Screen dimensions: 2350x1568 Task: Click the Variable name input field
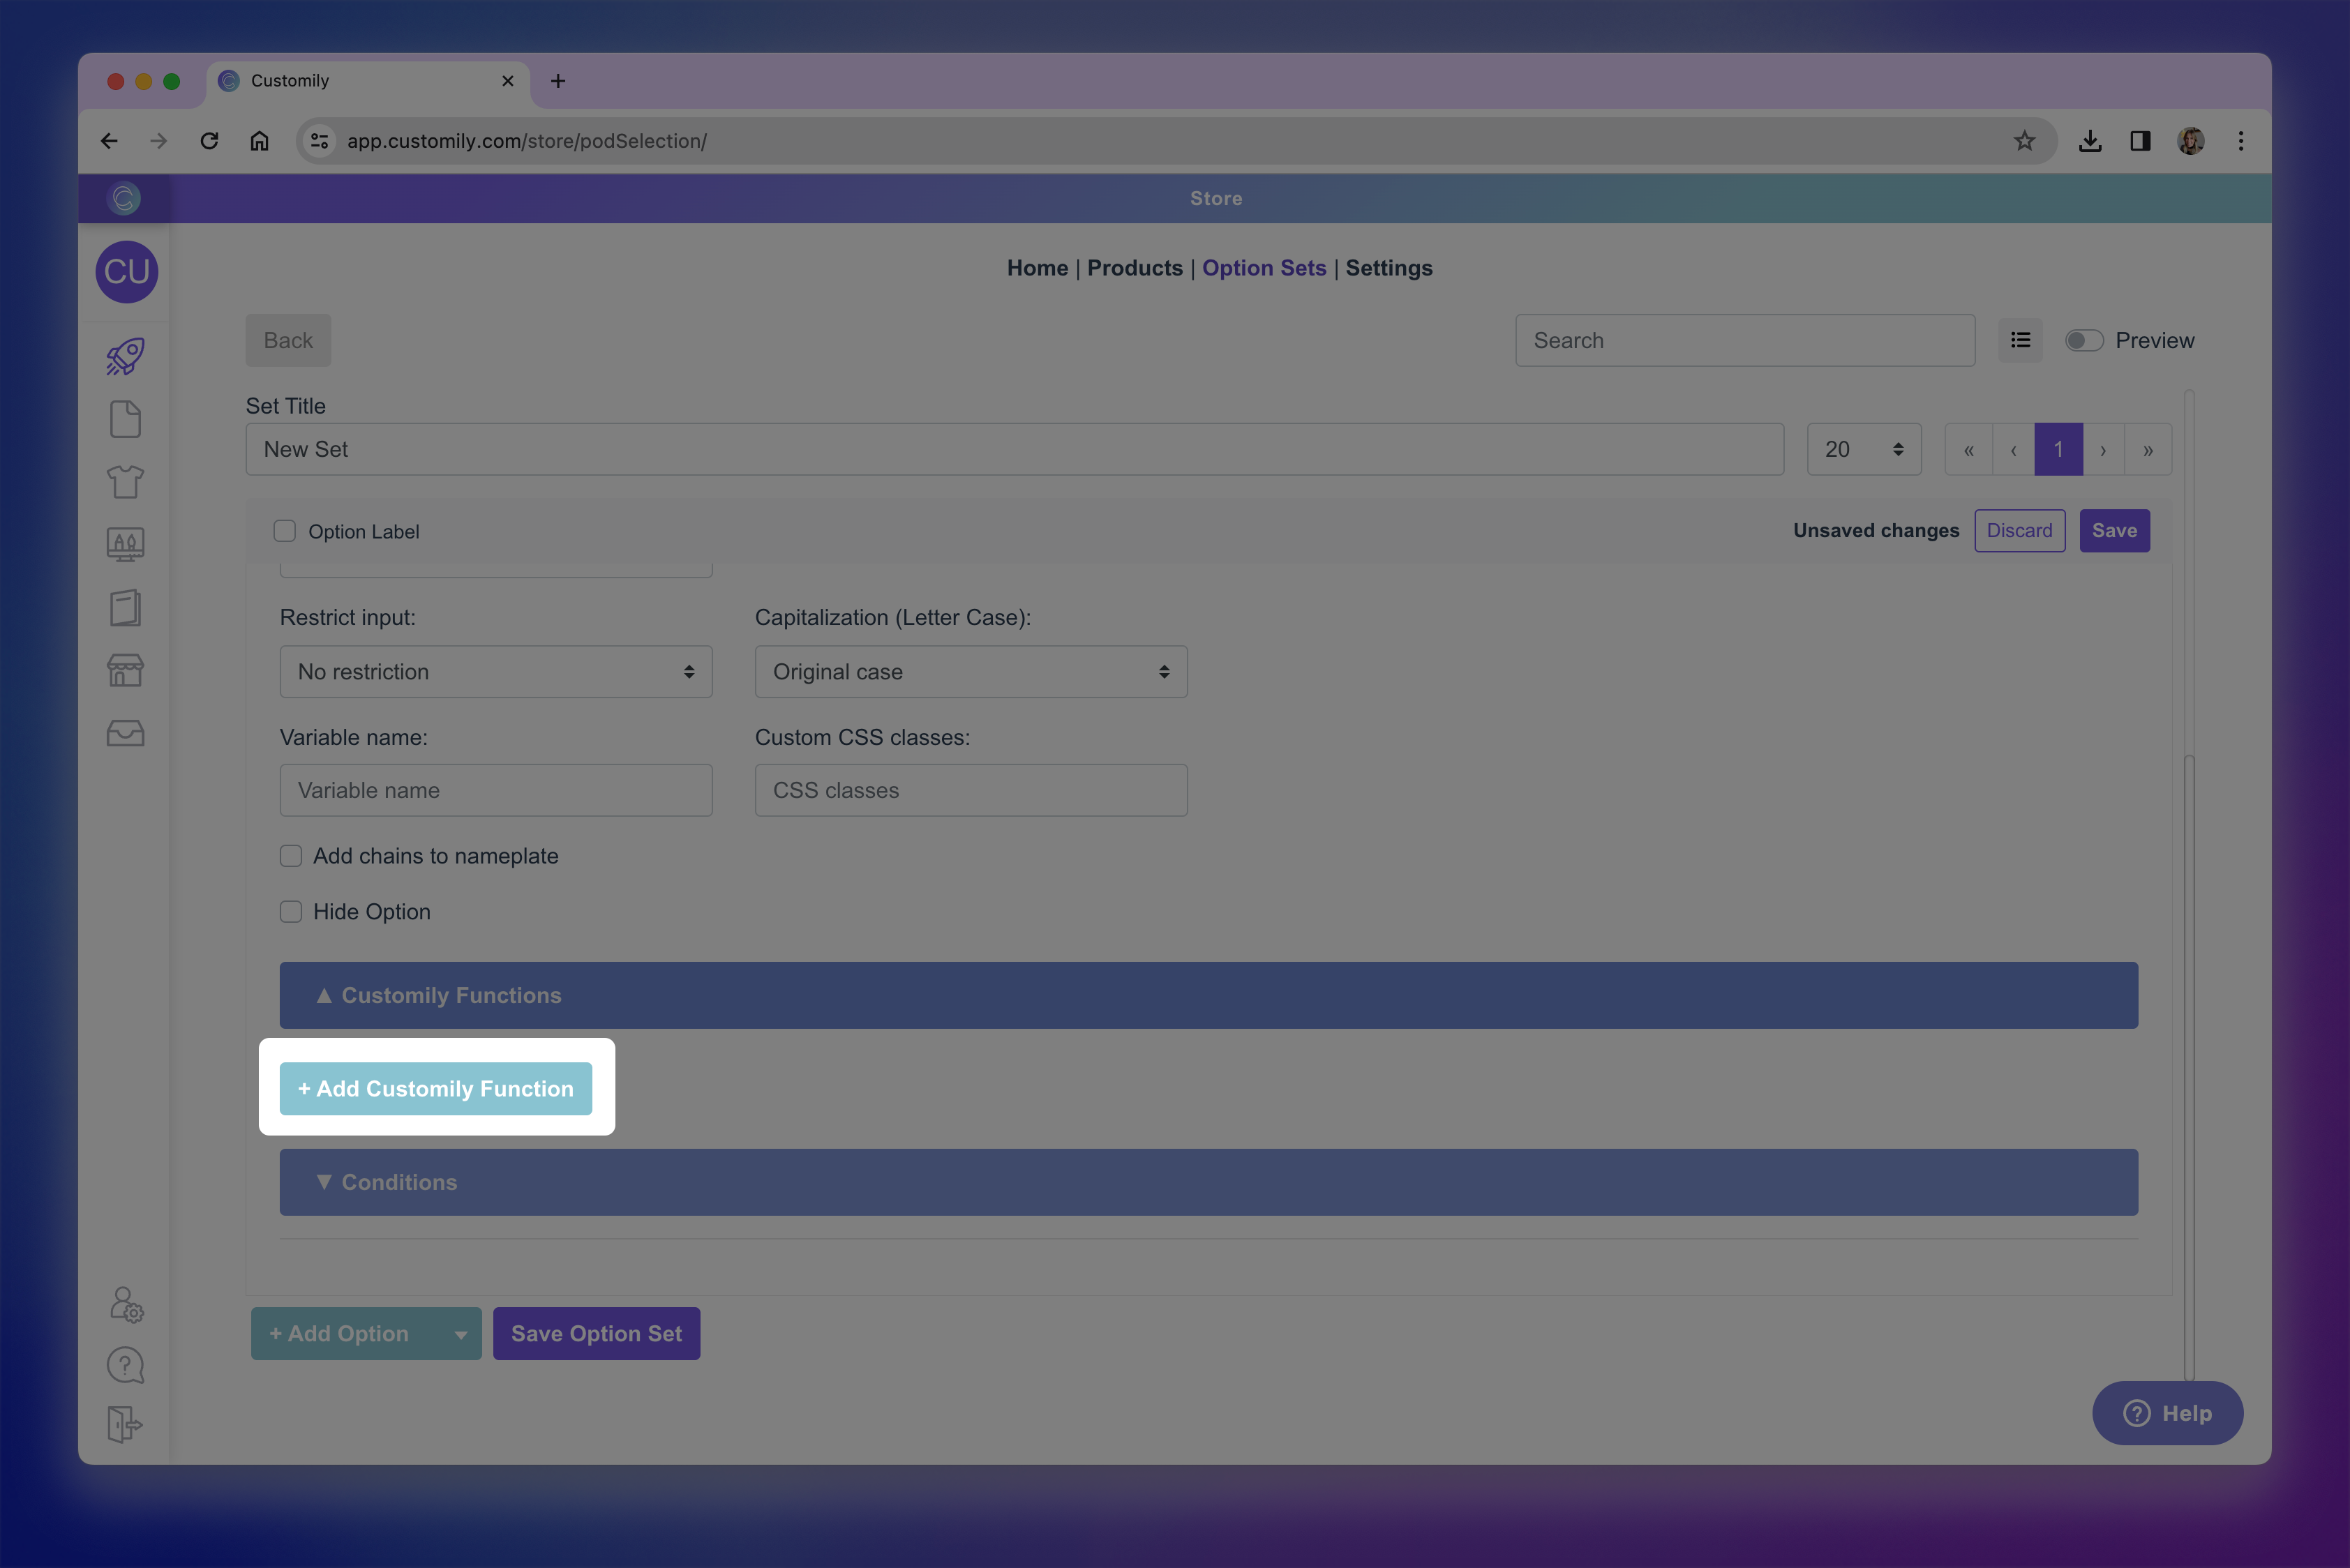[x=495, y=790]
